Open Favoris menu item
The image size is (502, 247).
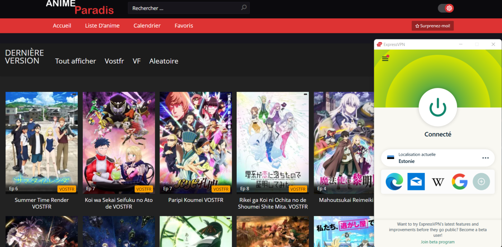[x=184, y=26]
